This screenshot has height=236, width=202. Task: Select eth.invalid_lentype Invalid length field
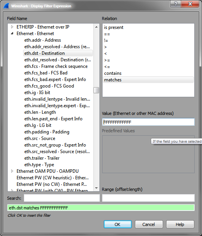coord(57,99)
